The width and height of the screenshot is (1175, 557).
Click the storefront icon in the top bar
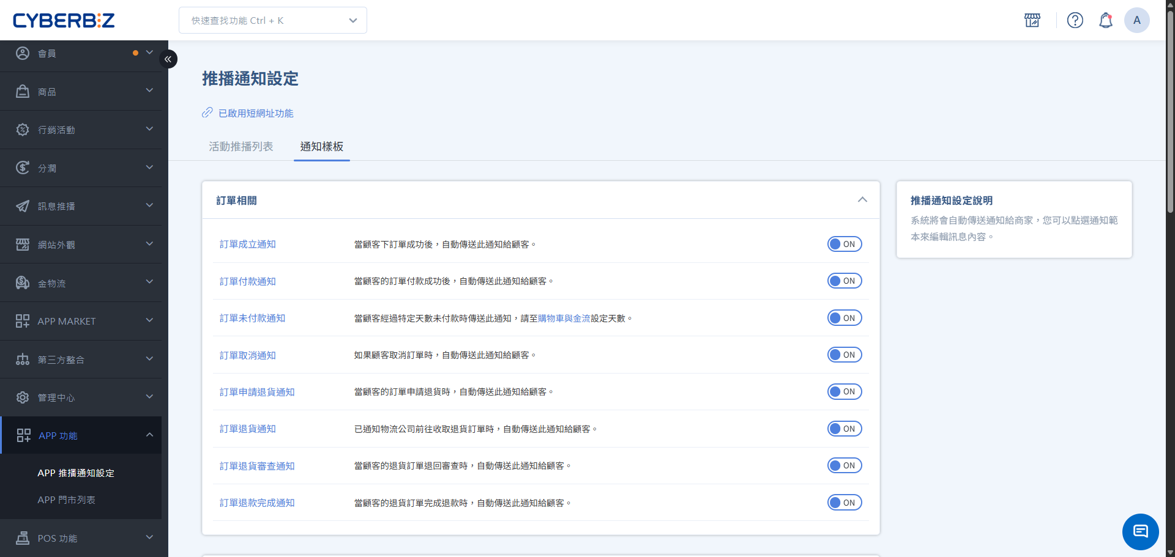1032,20
